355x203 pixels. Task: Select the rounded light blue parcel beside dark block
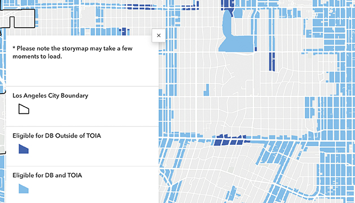tap(238, 13)
